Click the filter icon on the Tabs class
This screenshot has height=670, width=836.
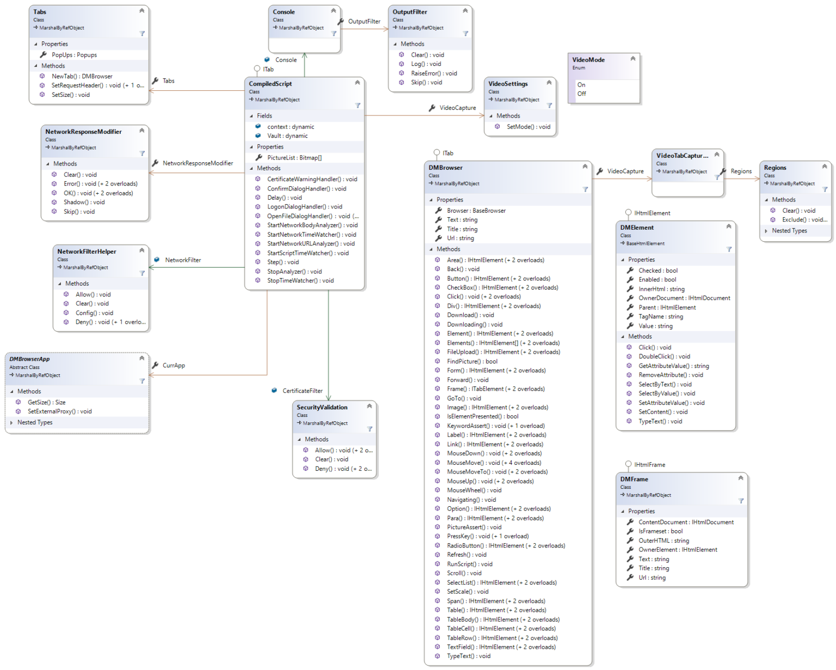click(x=143, y=33)
